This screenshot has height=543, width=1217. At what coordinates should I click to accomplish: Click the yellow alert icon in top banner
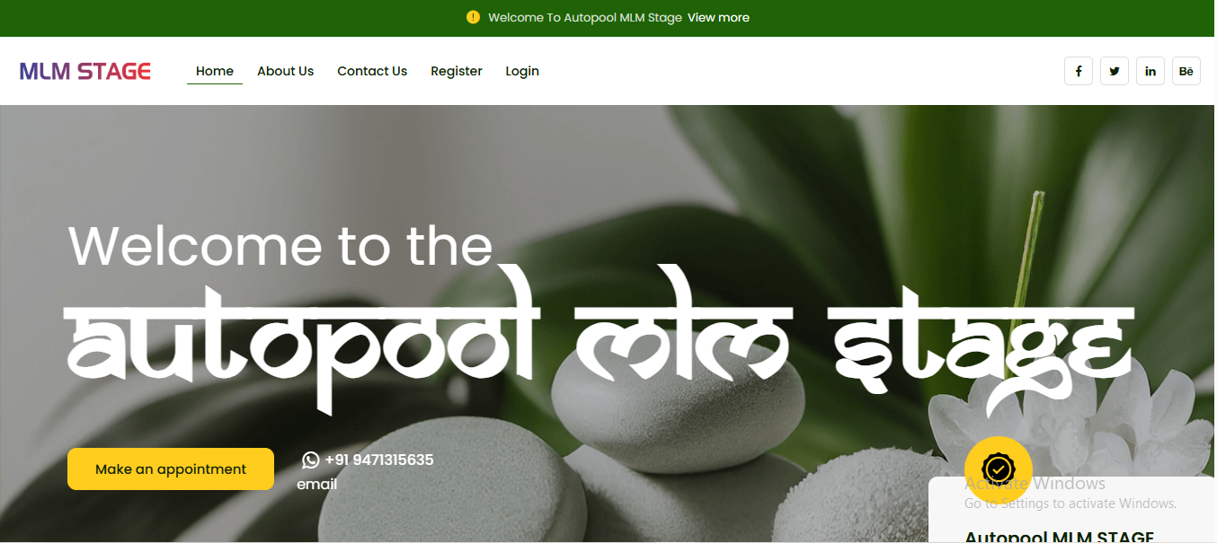[x=474, y=17]
